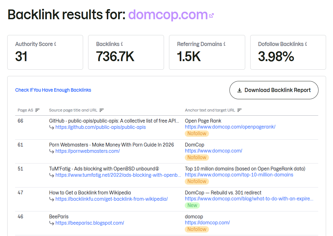Screen dimensions: 333x236
Task: Click Authority Score info icon
Action: (x=55, y=44)
